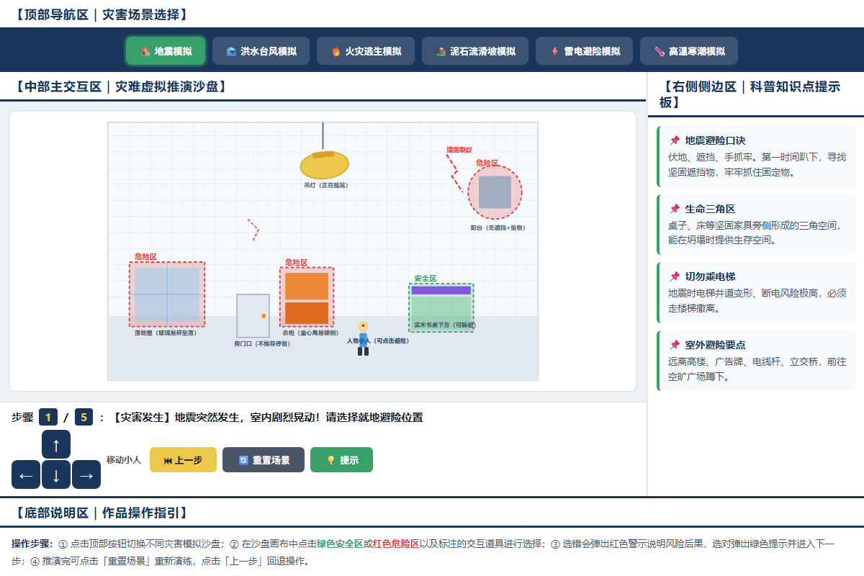Switch to 泥石流滑坡模拟 tab
The image size is (864, 576).
point(475,51)
